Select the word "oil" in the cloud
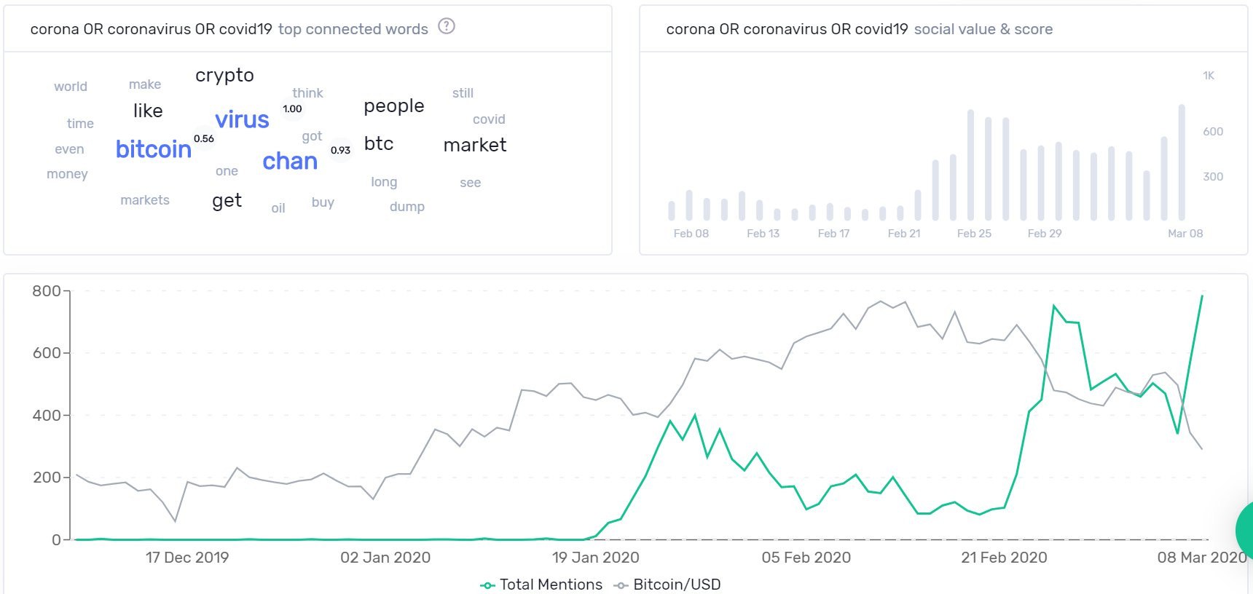Screen dimensions: 1253x594 coord(278,208)
